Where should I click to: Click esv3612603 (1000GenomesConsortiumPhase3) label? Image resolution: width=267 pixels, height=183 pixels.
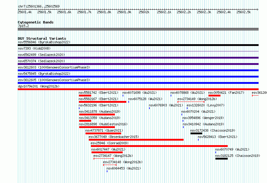pyautogui.click(x=54, y=67)
